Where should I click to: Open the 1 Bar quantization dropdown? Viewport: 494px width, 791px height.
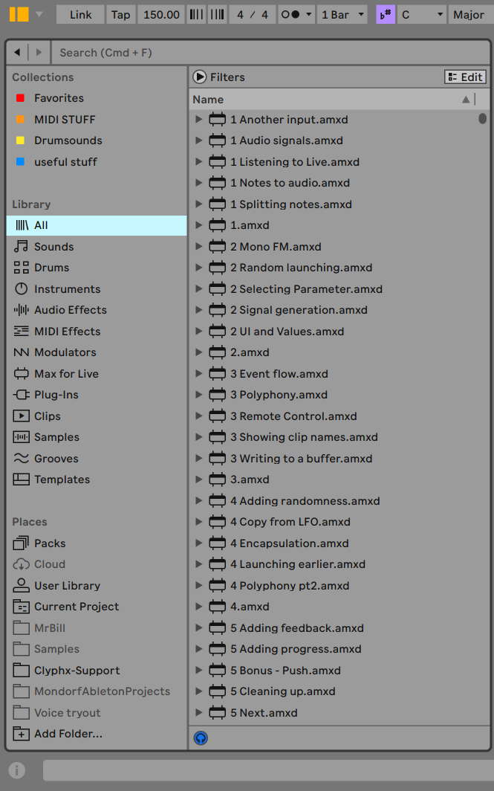coord(342,15)
